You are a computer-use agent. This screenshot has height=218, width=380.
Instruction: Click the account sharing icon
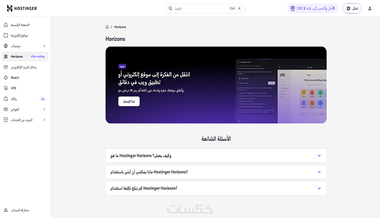(6, 210)
